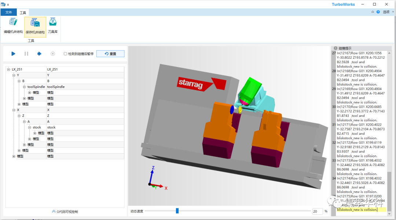Collapse the toolSpindle tree node
Image resolution: width=396 pixels, height=220 pixels.
[x=24, y=87]
